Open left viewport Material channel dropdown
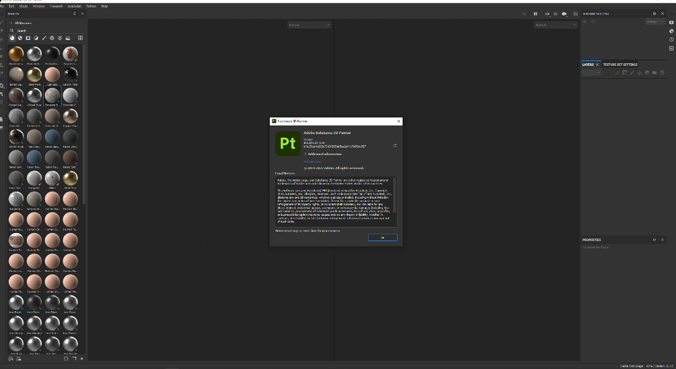The height and width of the screenshot is (369, 676). point(309,25)
